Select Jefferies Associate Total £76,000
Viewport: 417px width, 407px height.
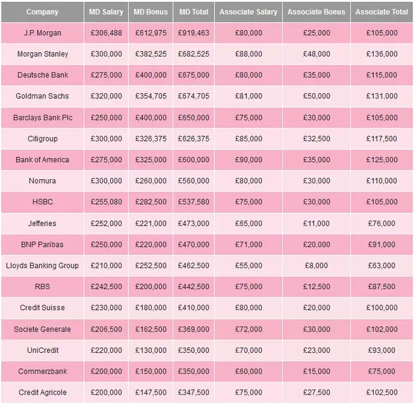[382, 223]
